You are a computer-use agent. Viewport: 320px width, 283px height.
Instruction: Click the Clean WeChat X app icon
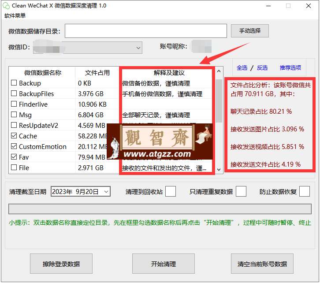coord(6,6)
